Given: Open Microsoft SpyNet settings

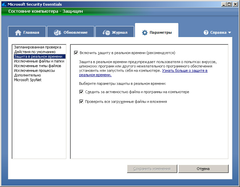Looking at the screenshot, I should pyautogui.click(x=28, y=80).
